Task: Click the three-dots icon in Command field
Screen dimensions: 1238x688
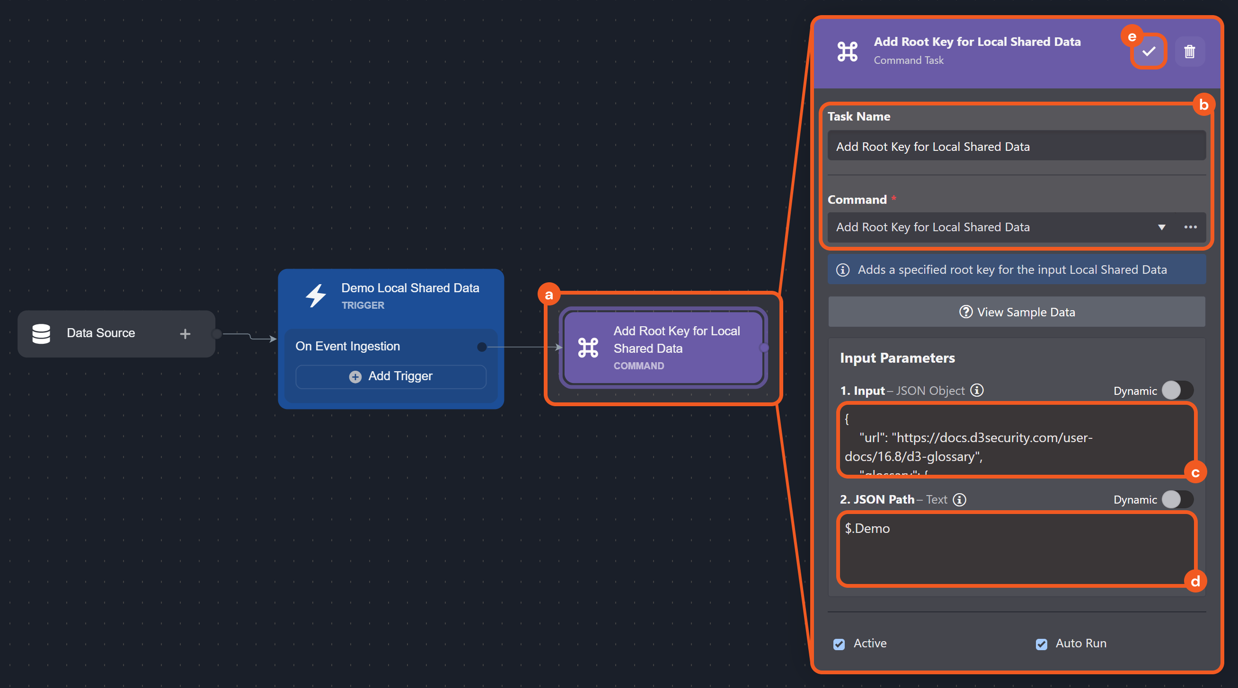Action: (1190, 227)
